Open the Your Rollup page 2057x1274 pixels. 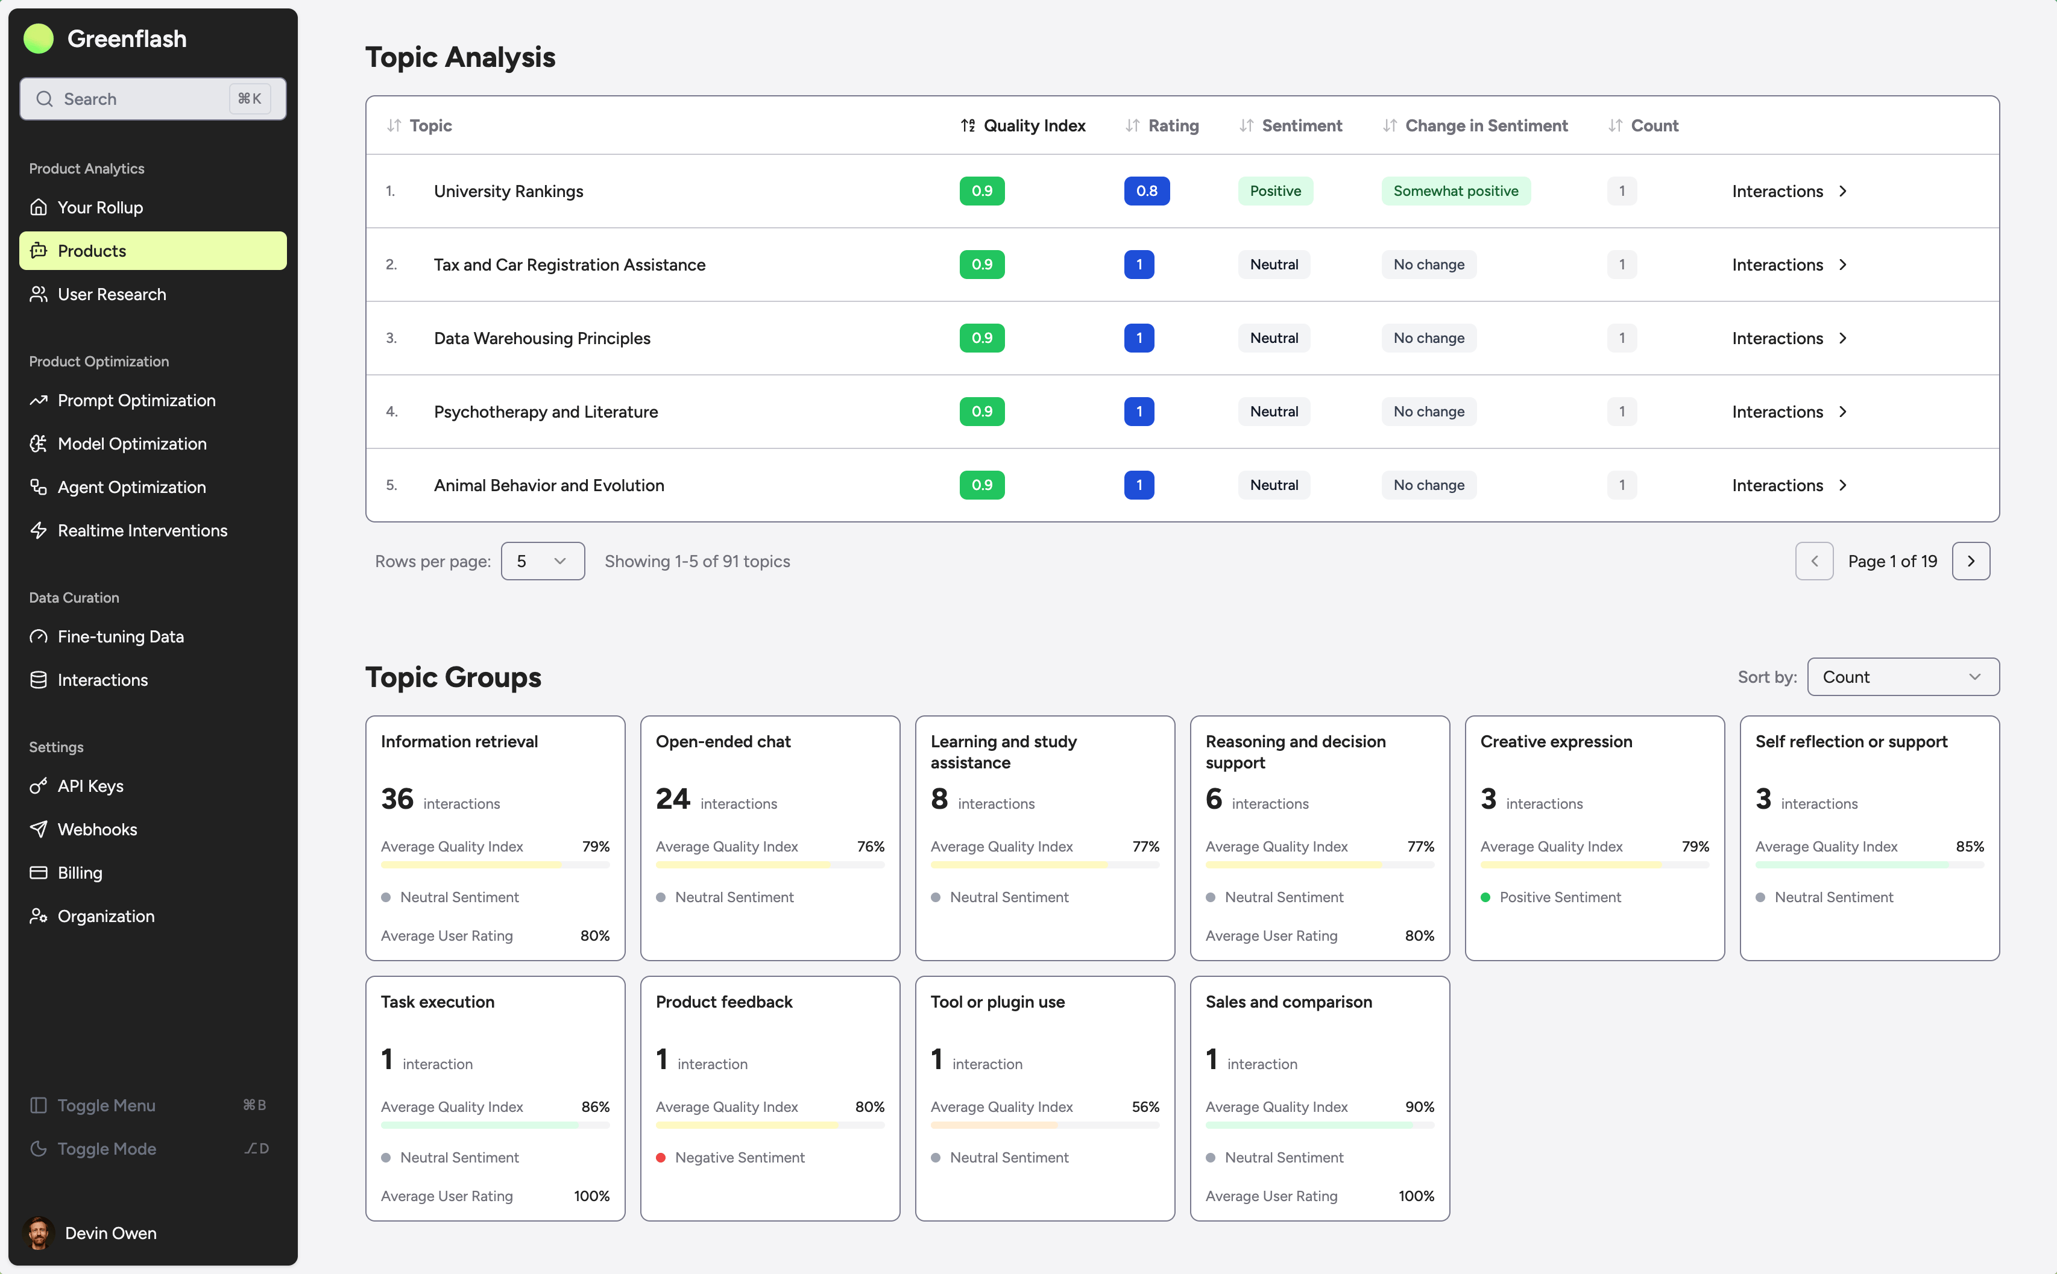[x=153, y=207]
